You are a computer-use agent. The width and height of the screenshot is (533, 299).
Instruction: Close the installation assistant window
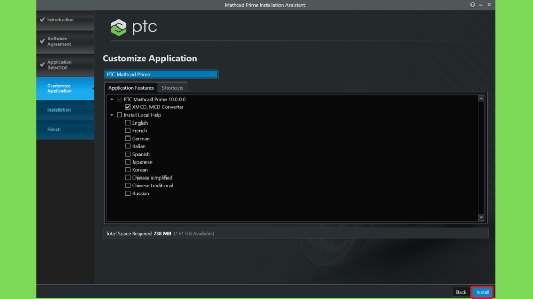489,5
